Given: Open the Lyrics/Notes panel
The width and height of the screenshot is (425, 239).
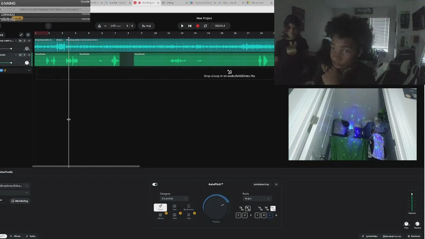Looking at the screenshot, I should coord(370,236).
